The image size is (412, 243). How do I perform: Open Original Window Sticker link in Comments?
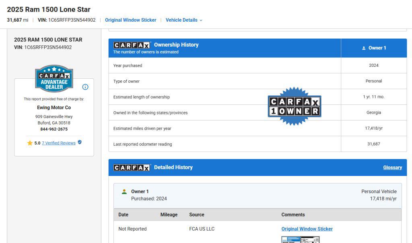click(x=307, y=229)
